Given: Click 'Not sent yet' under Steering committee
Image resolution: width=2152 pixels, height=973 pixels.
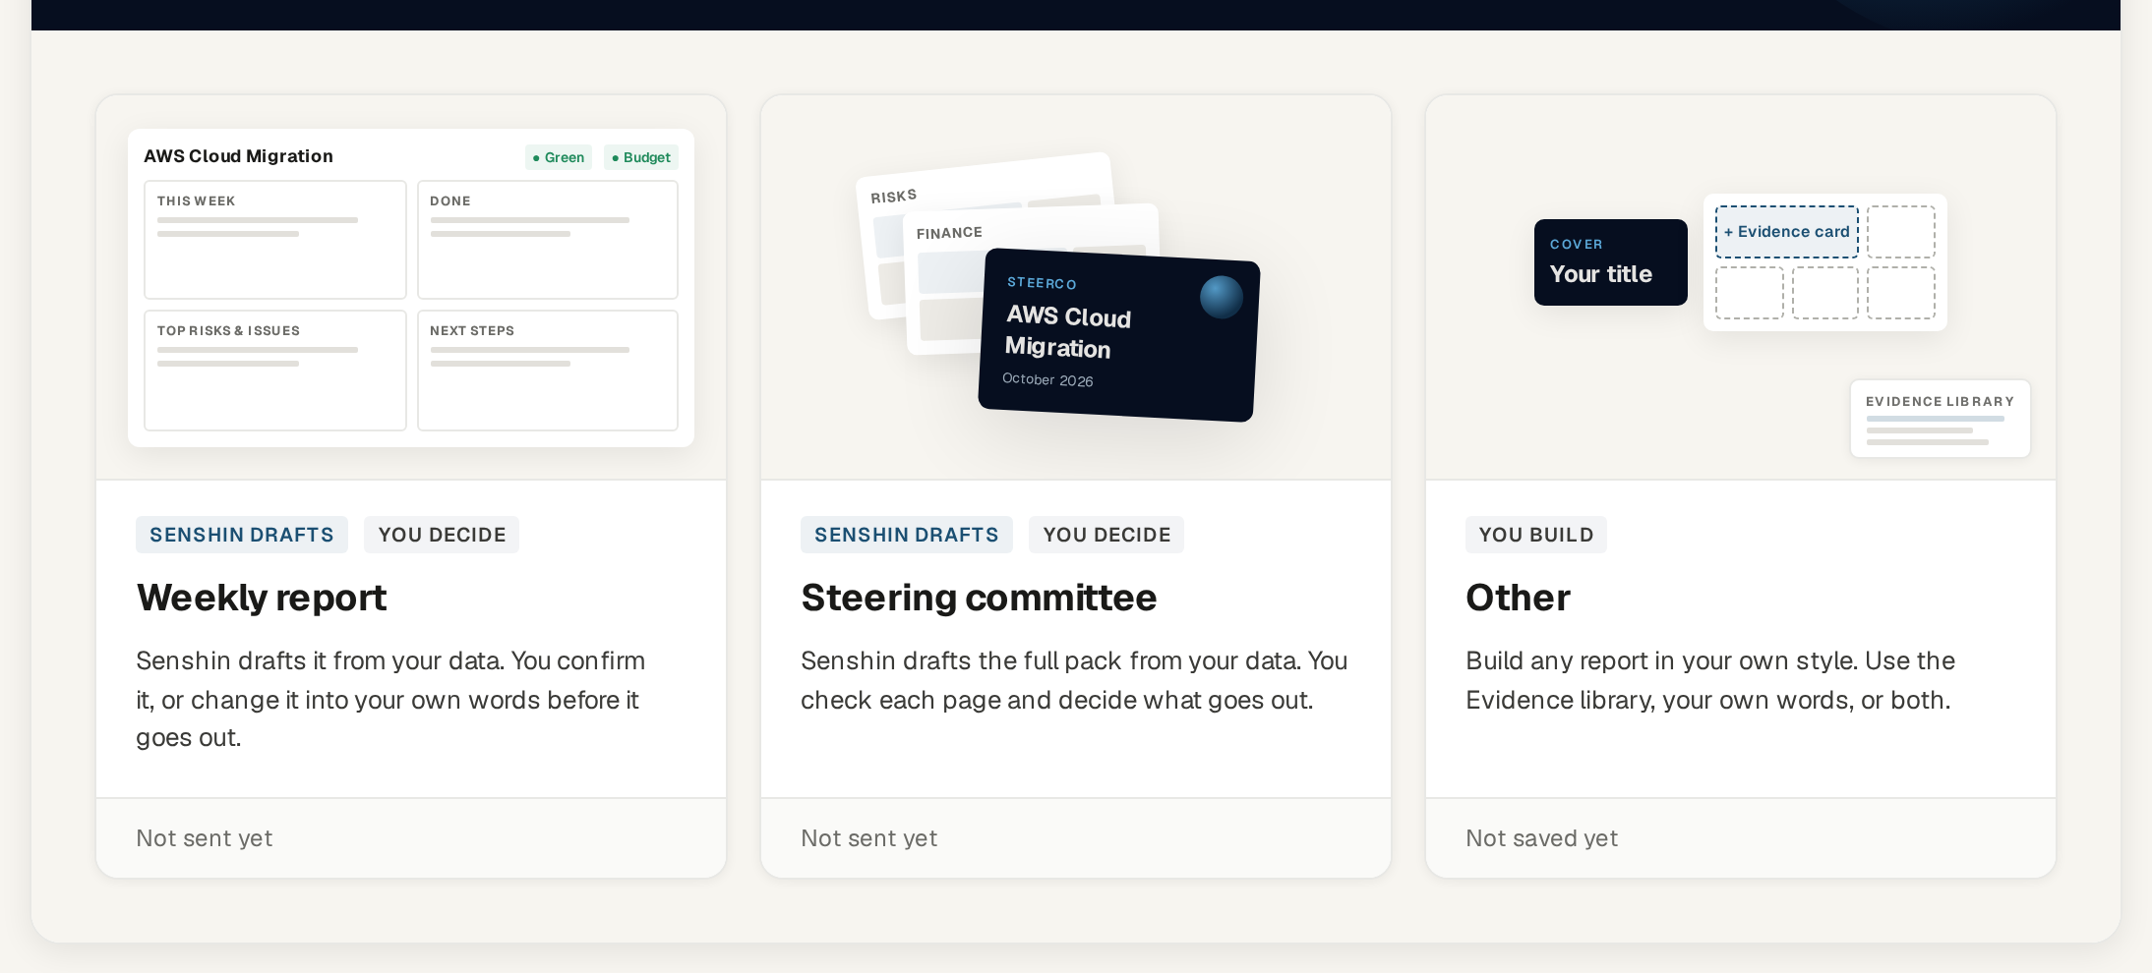Looking at the screenshot, I should pos(869,838).
